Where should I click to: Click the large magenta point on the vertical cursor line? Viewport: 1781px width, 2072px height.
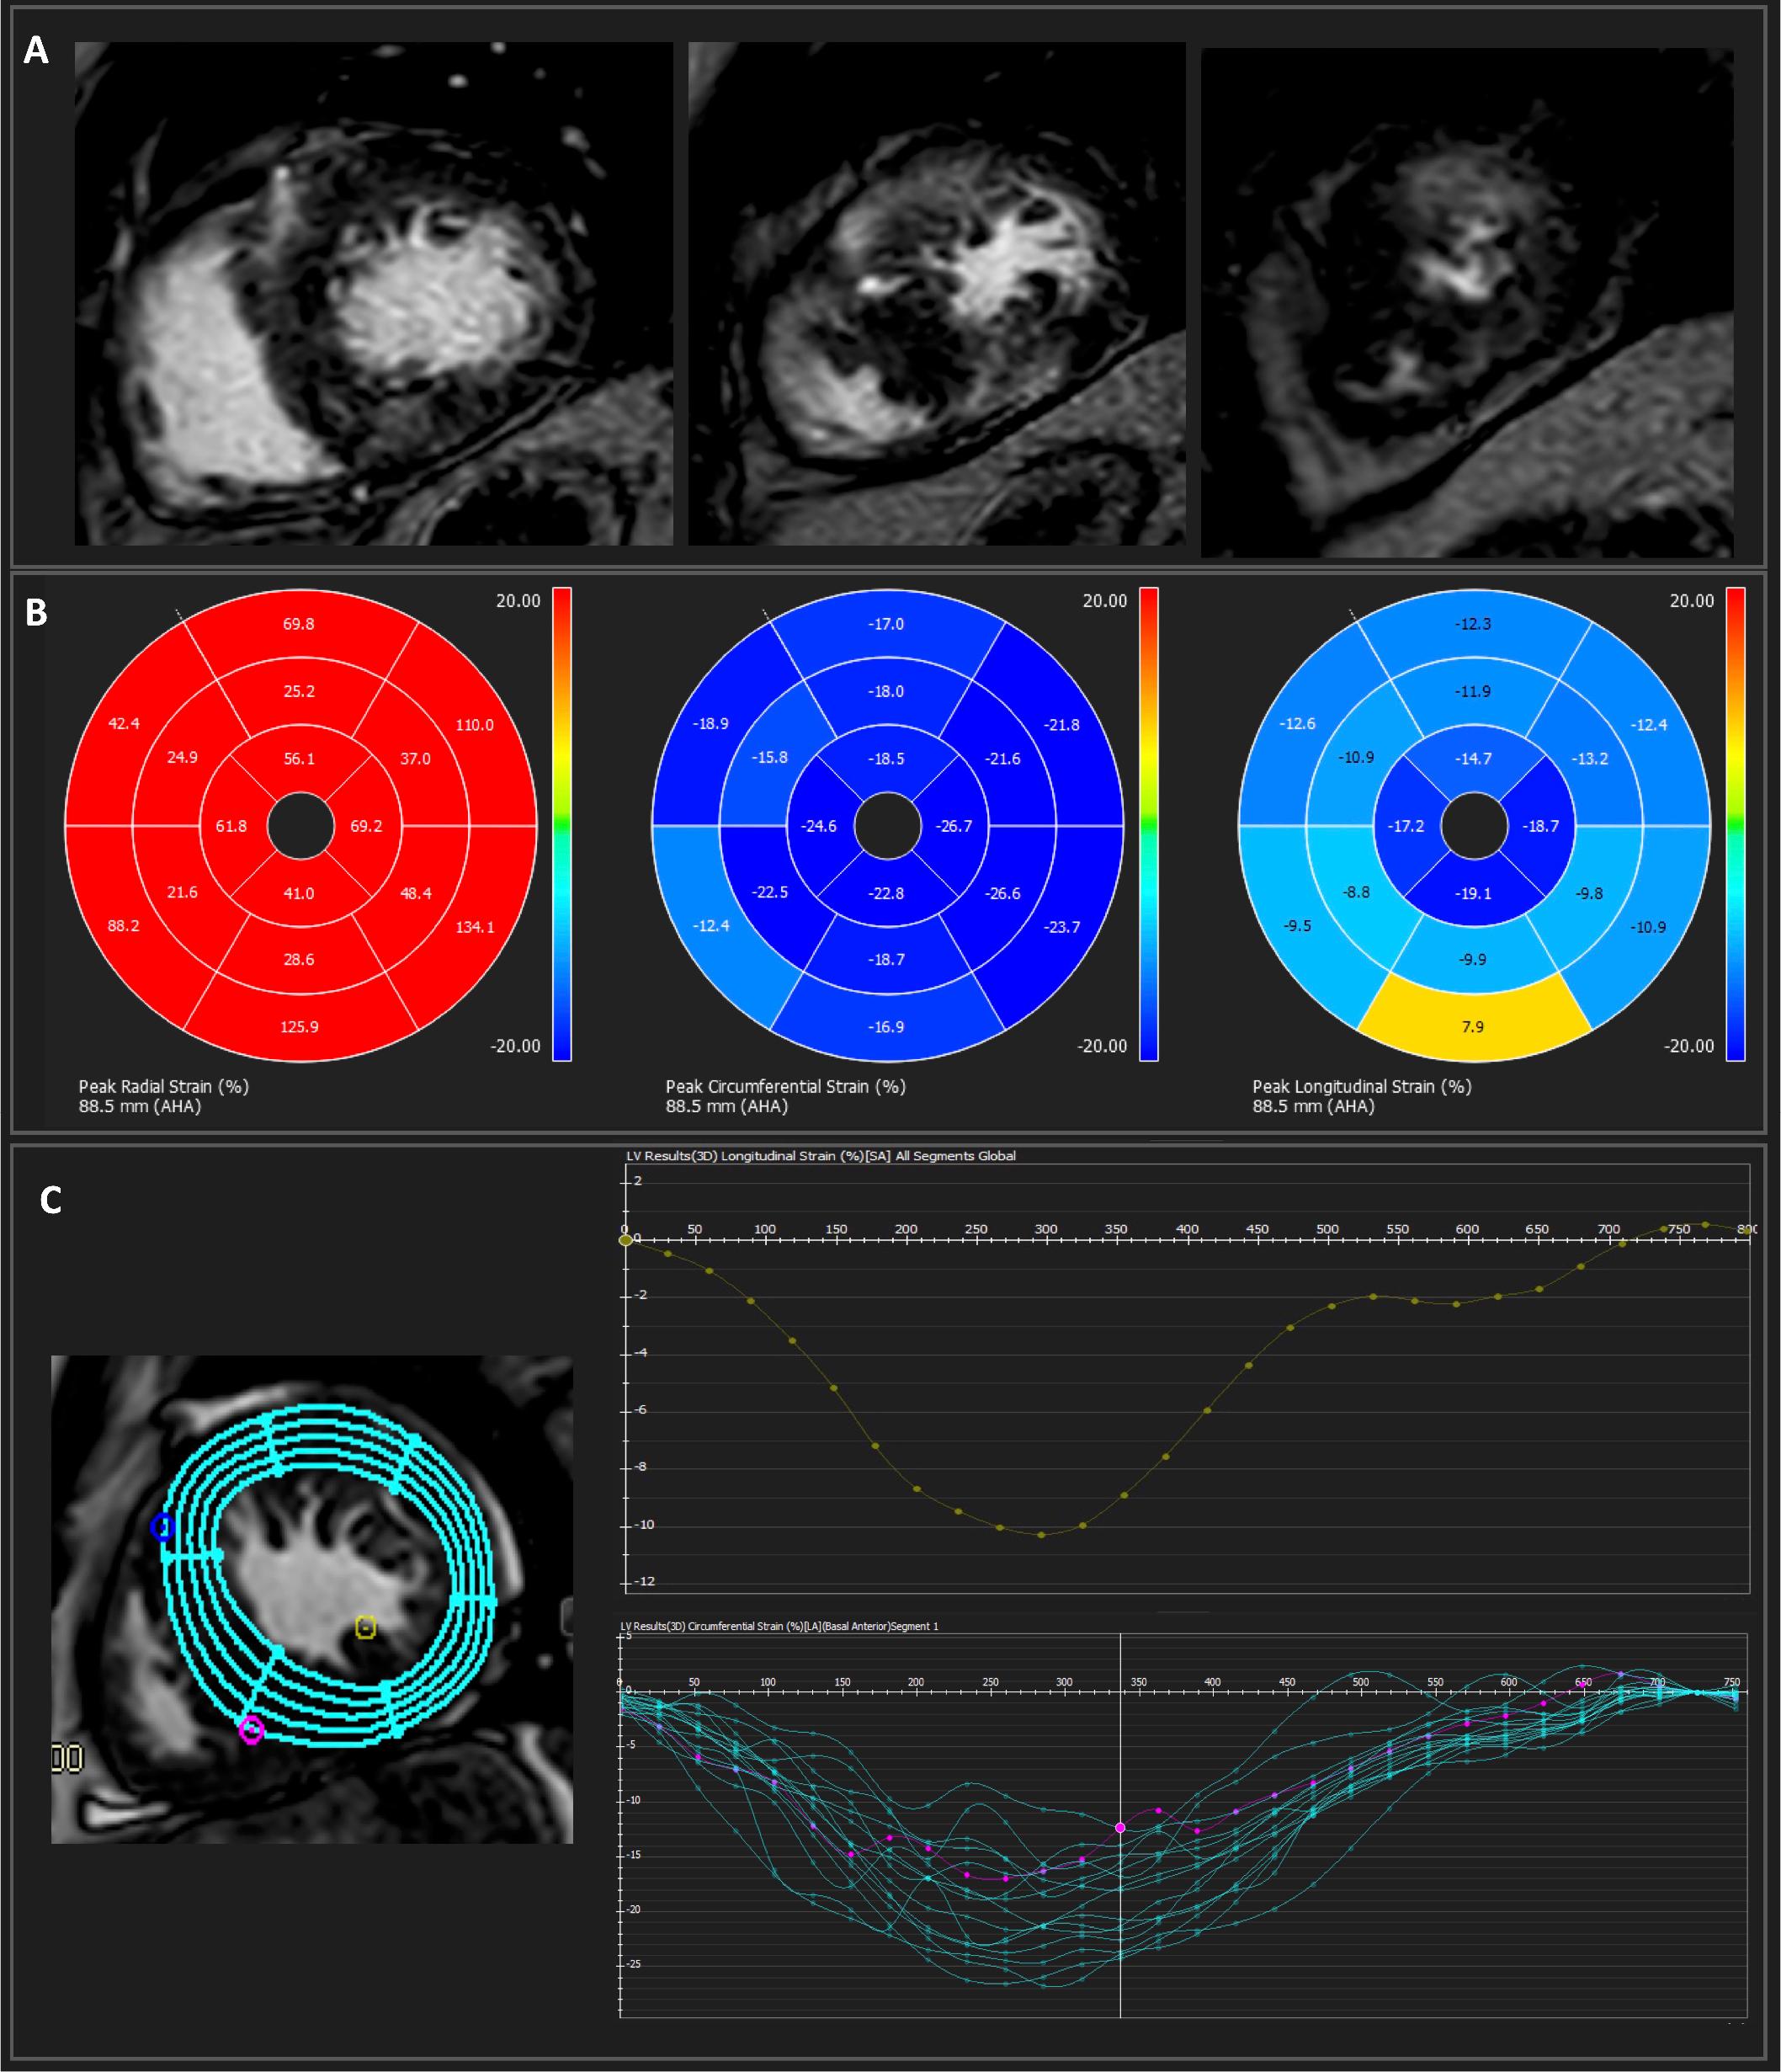[x=1120, y=1827]
